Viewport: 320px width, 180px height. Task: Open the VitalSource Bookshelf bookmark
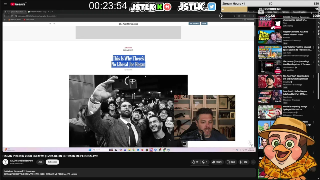[x=15, y=19]
